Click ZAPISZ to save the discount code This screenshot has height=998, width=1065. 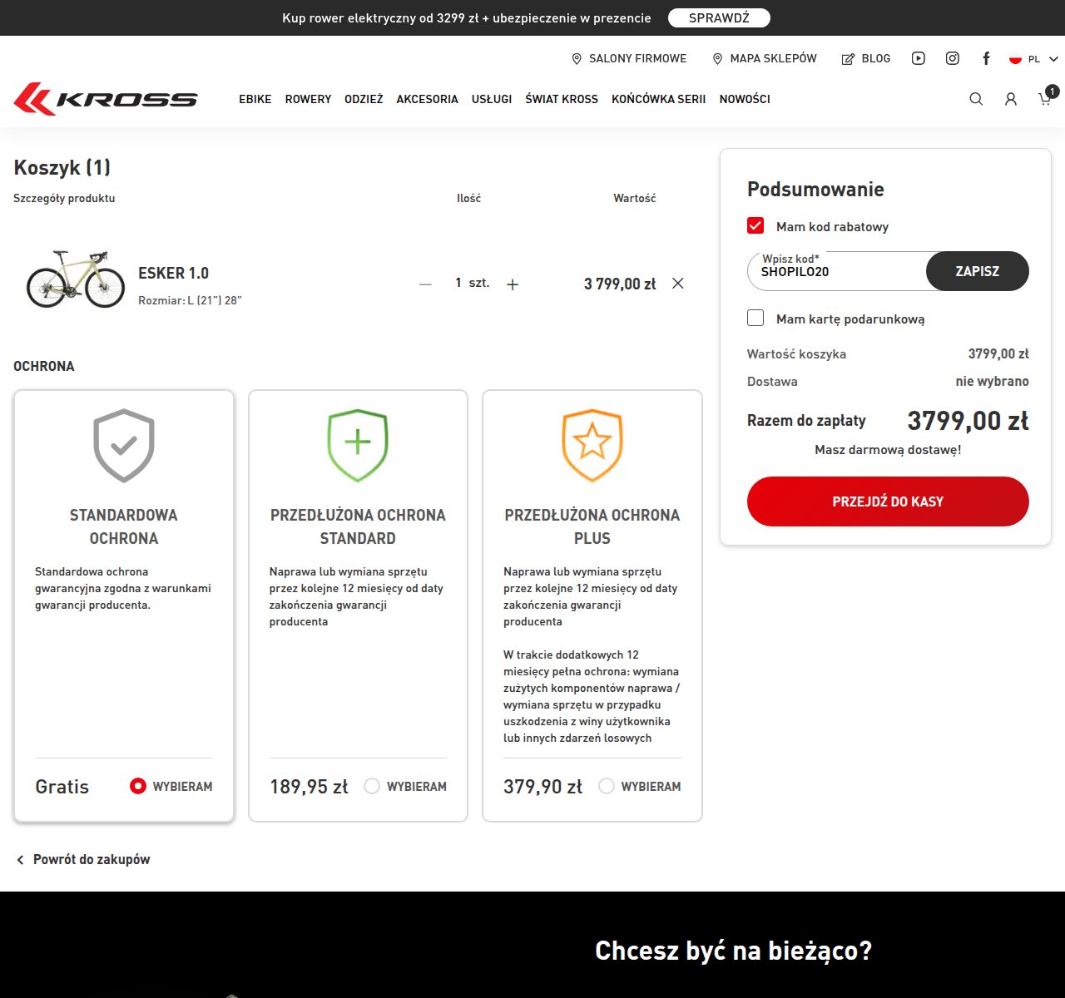pos(978,271)
